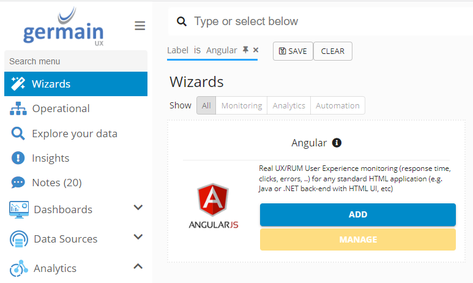Expand the Data Sources section
This screenshot has width=473, height=283.
pyautogui.click(x=138, y=238)
